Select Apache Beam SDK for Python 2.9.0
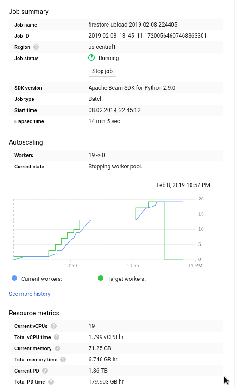 click(132, 88)
